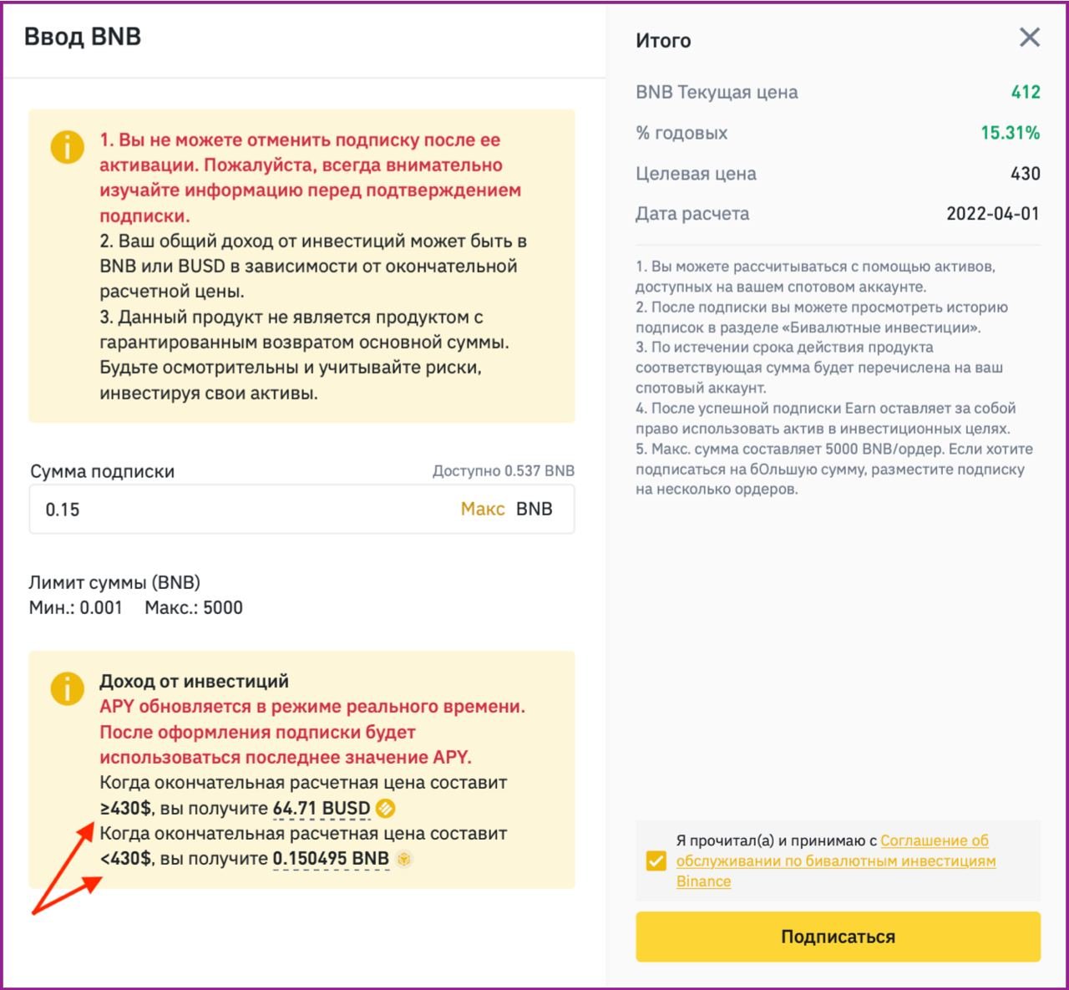1069x990 pixels.
Task: Click the underlined 64.71 BUSD amount
Action: pos(322,808)
